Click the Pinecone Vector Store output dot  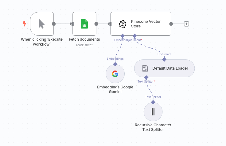click(x=171, y=24)
